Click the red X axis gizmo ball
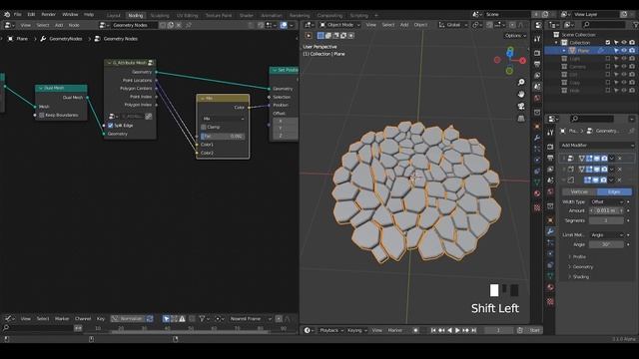The image size is (639, 359). point(522,61)
